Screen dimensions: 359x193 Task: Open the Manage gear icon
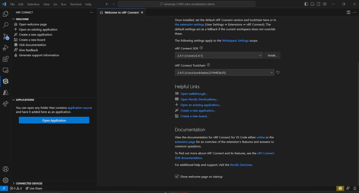coord(6,180)
